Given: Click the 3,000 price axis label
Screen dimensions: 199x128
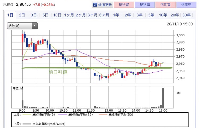Looking at the screenshot, I should [x=180, y=35].
